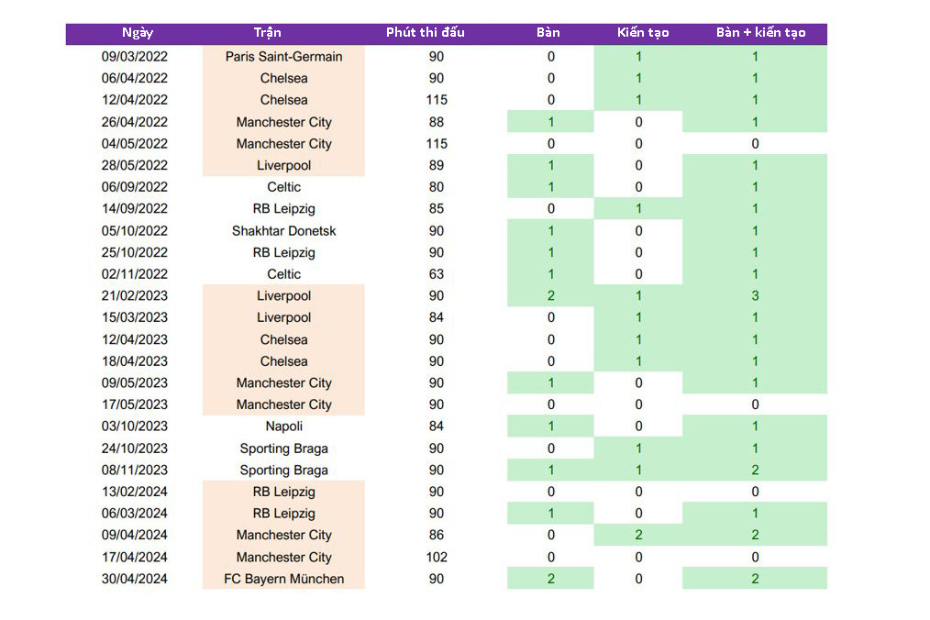Select the date 17/04/2024
The image size is (930, 620).
pos(134,558)
